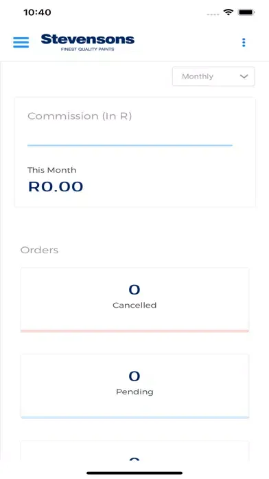Tap the Wi-Fi status icon
Viewport: 269px width, 479px height.
point(228,12)
